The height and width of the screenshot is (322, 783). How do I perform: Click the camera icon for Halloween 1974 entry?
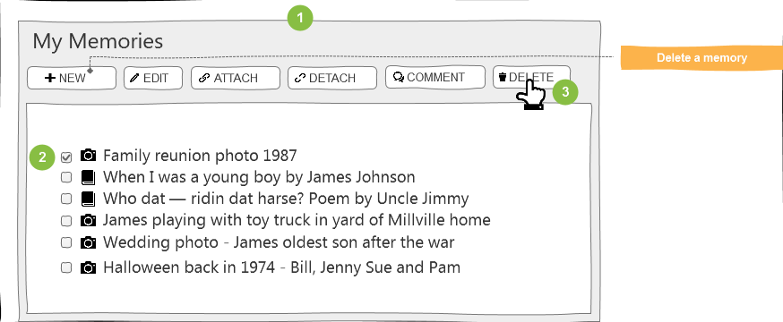tap(89, 267)
